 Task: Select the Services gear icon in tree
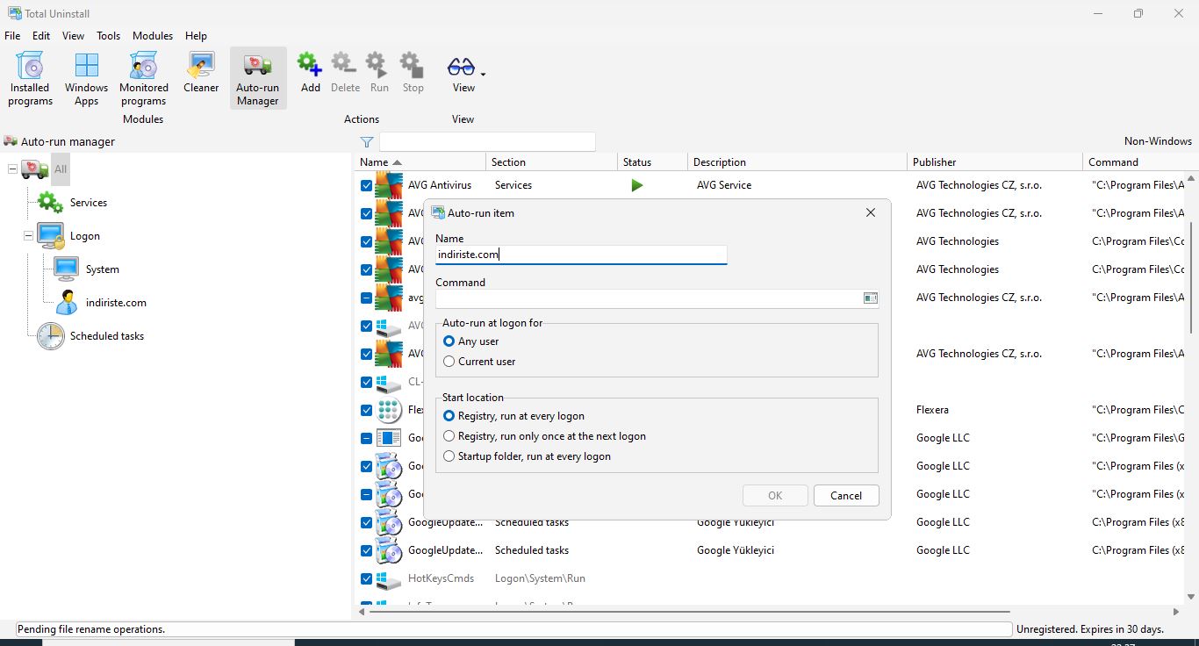click(50, 203)
